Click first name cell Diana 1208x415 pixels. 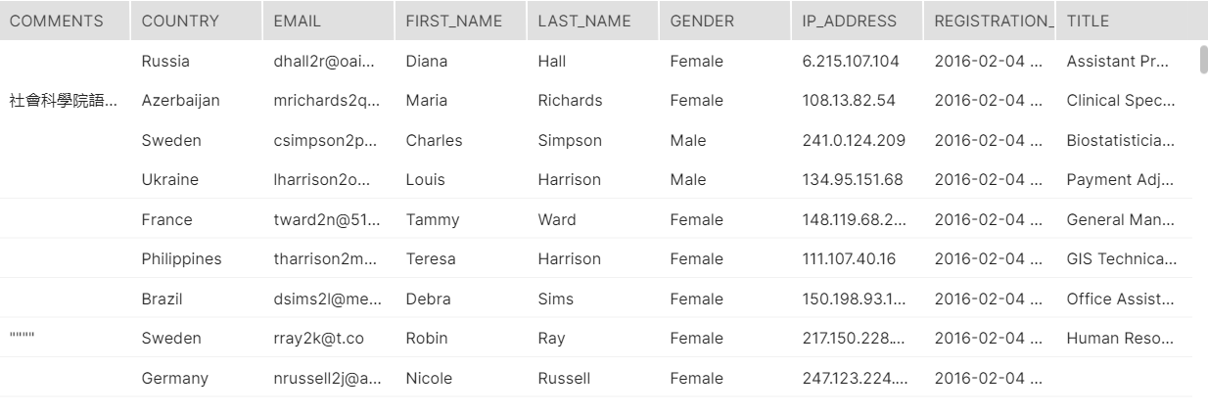coord(426,62)
